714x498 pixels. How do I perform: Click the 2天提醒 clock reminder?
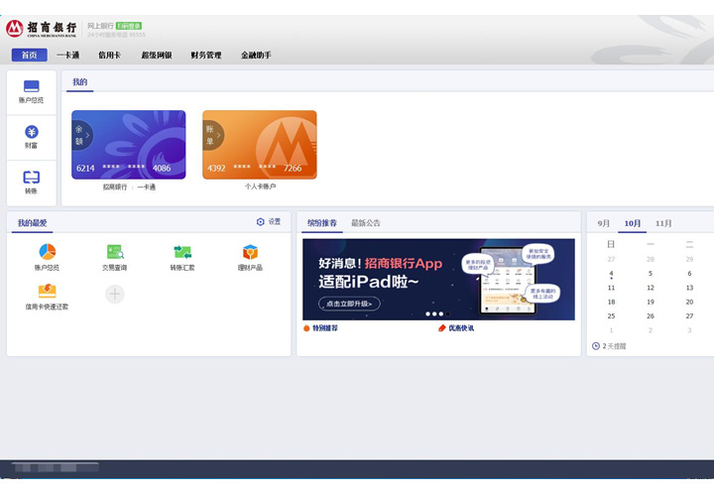[x=609, y=346]
